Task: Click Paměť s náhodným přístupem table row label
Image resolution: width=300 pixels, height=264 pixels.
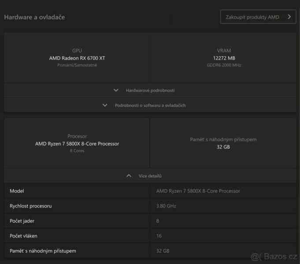Action: (x=43, y=251)
